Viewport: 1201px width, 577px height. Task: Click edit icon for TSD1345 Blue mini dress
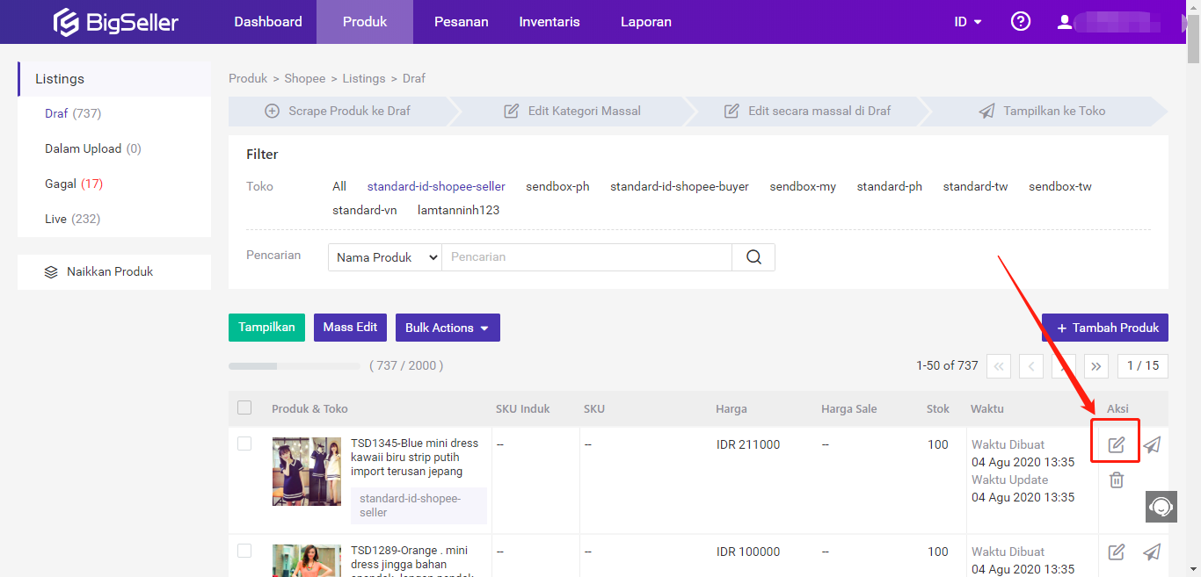pyautogui.click(x=1116, y=445)
